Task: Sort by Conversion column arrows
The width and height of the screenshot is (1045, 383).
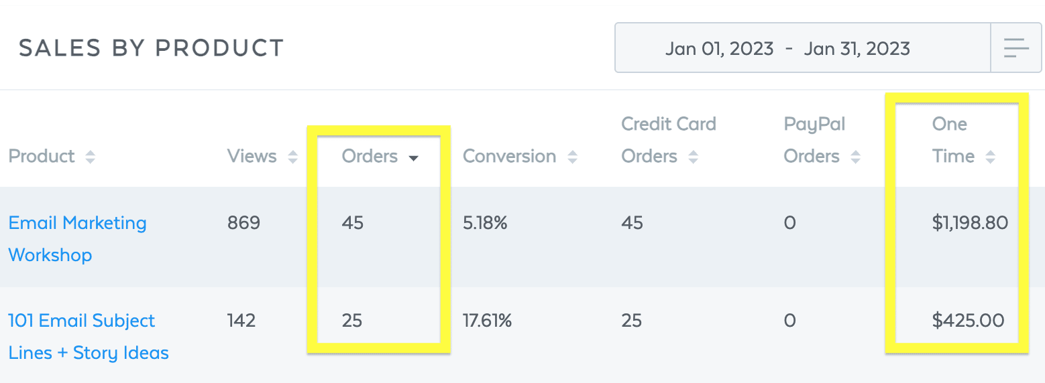Action: coord(572,157)
